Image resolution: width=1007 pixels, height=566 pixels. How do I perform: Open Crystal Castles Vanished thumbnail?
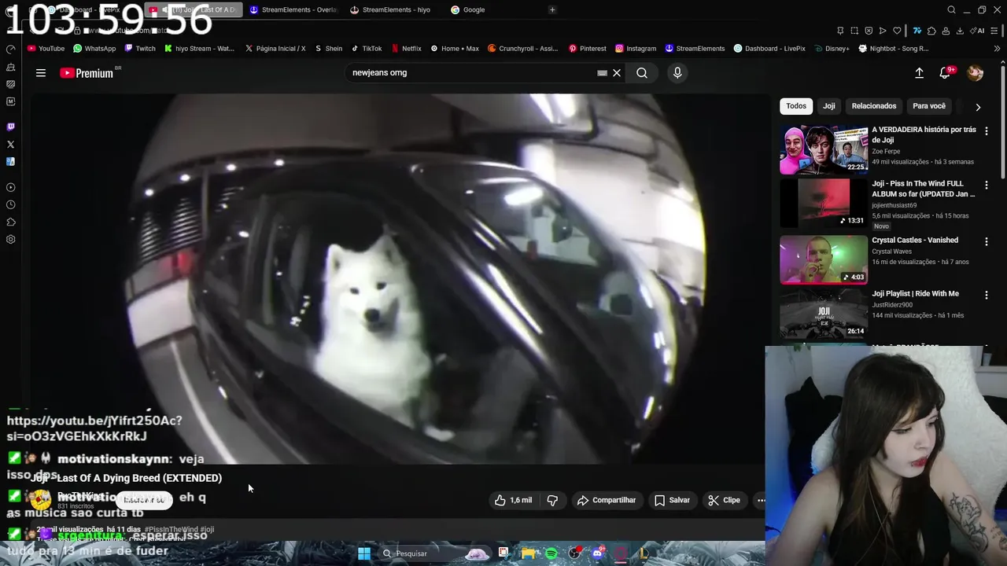click(x=824, y=259)
